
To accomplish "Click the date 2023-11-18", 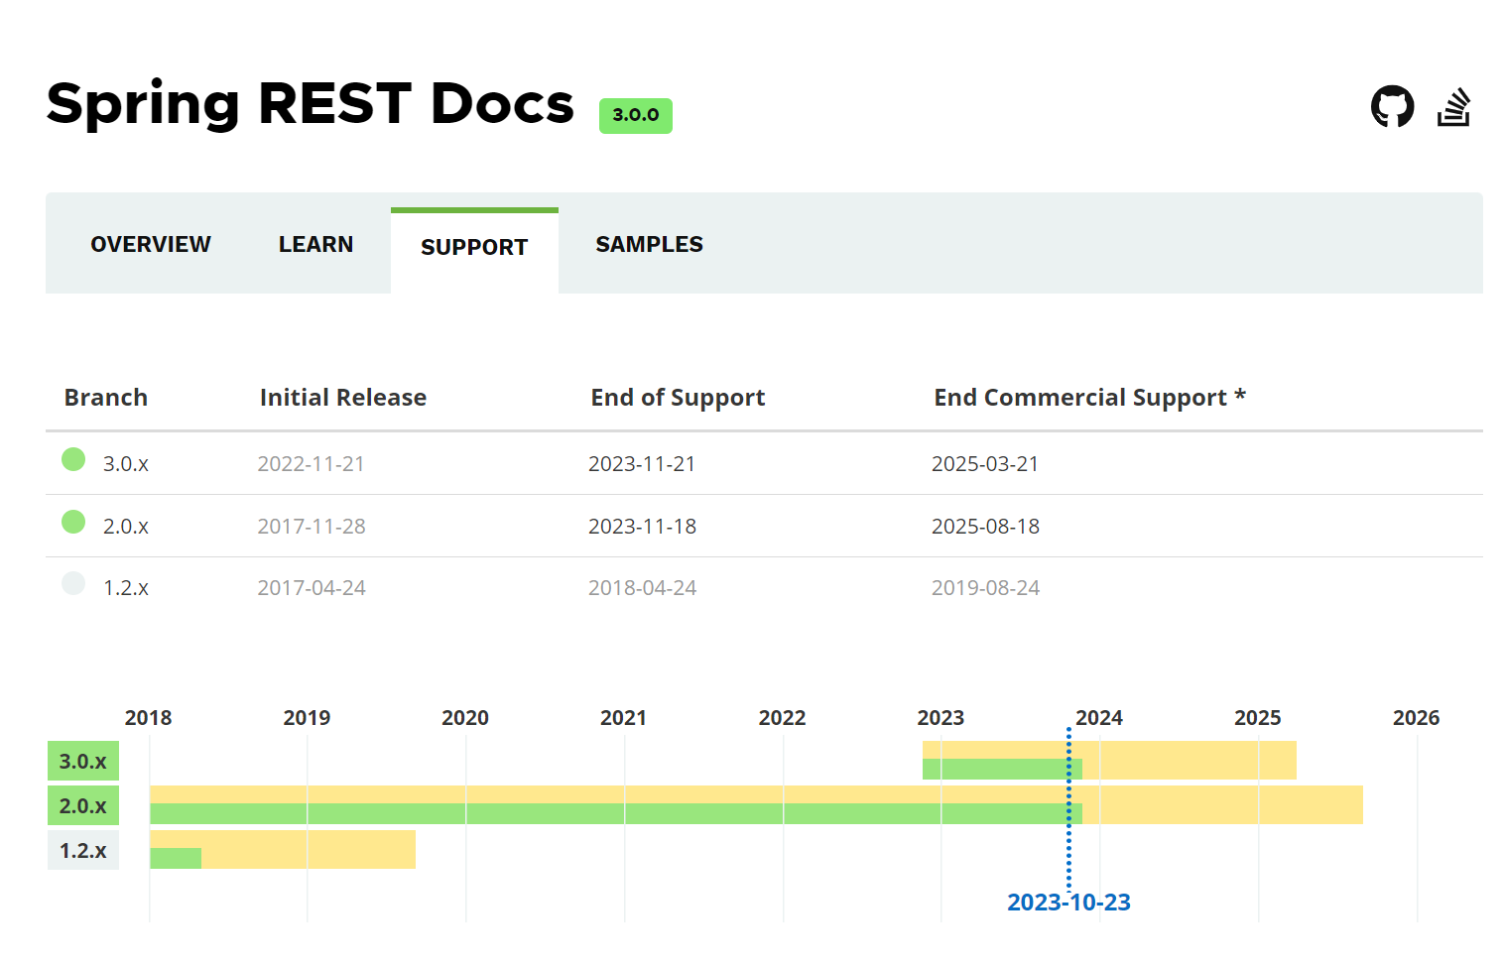I will click(x=642, y=527).
